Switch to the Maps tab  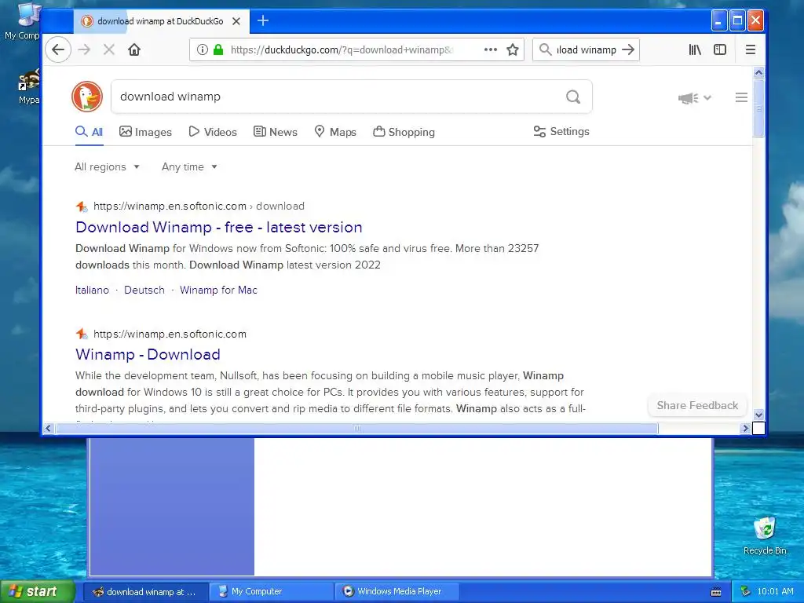pos(335,132)
